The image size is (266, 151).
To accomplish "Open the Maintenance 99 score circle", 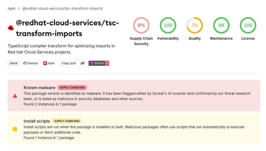I will tap(221, 25).
